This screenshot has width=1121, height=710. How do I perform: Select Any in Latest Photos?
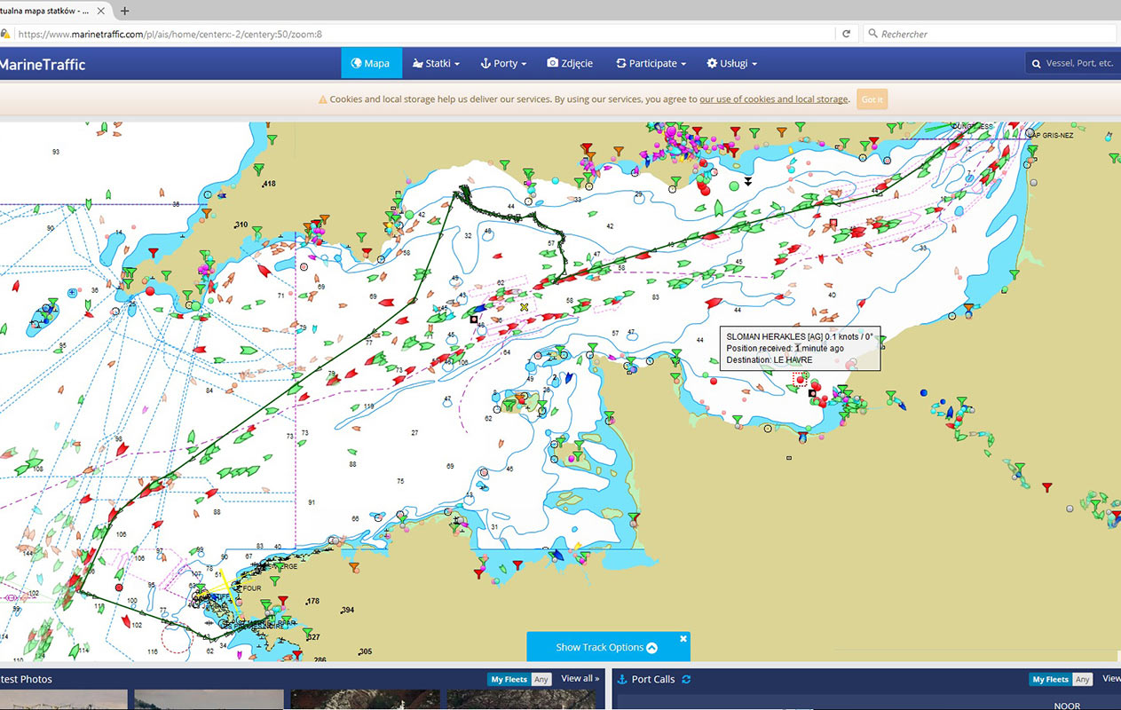(541, 679)
